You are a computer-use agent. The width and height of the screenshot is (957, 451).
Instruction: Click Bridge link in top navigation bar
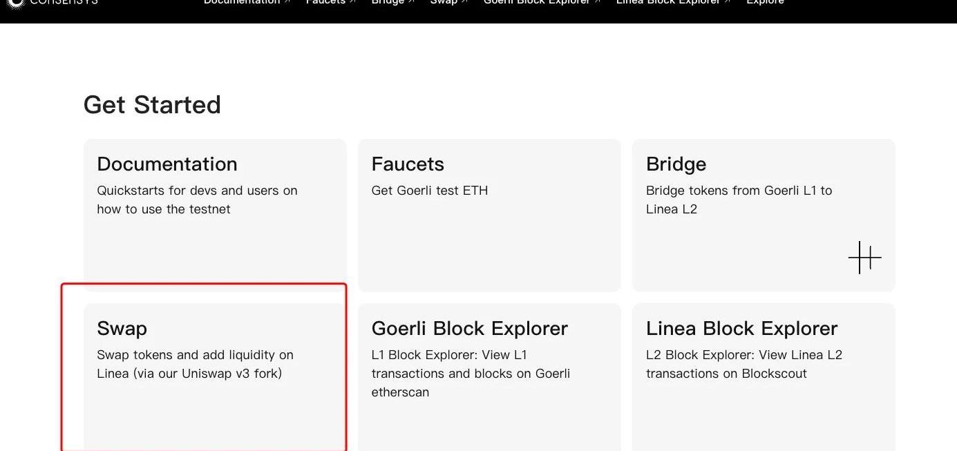click(388, 3)
